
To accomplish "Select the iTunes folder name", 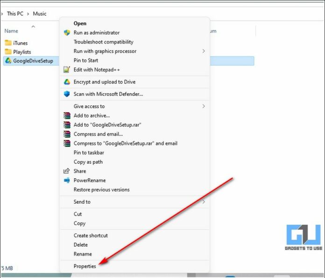I will coord(21,43).
